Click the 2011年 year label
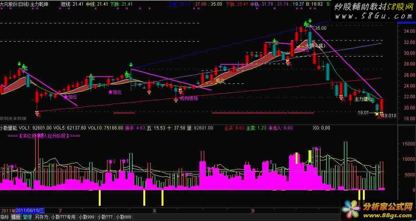The width and height of the screenshot is (416, 221). pyautogui.click(x=8, y=211)
